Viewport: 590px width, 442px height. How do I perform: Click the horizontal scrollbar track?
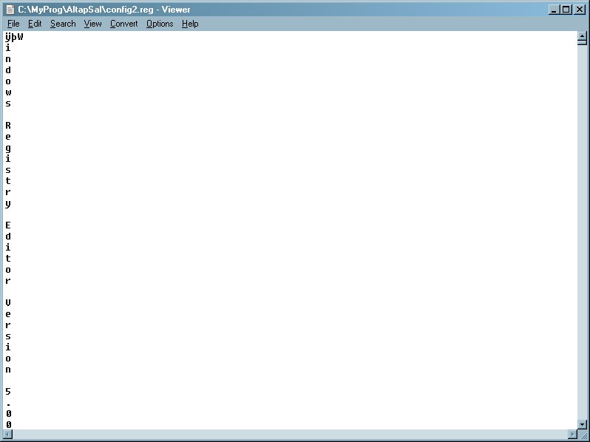[290, 435]
